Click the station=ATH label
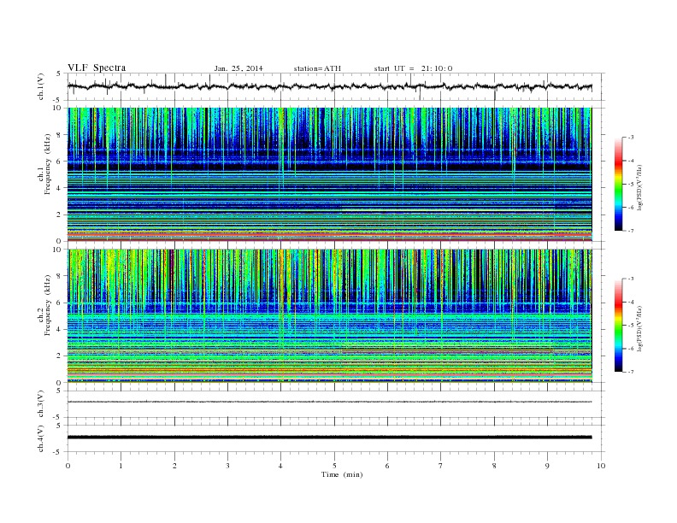677x523 pixels. pos(317,68)
